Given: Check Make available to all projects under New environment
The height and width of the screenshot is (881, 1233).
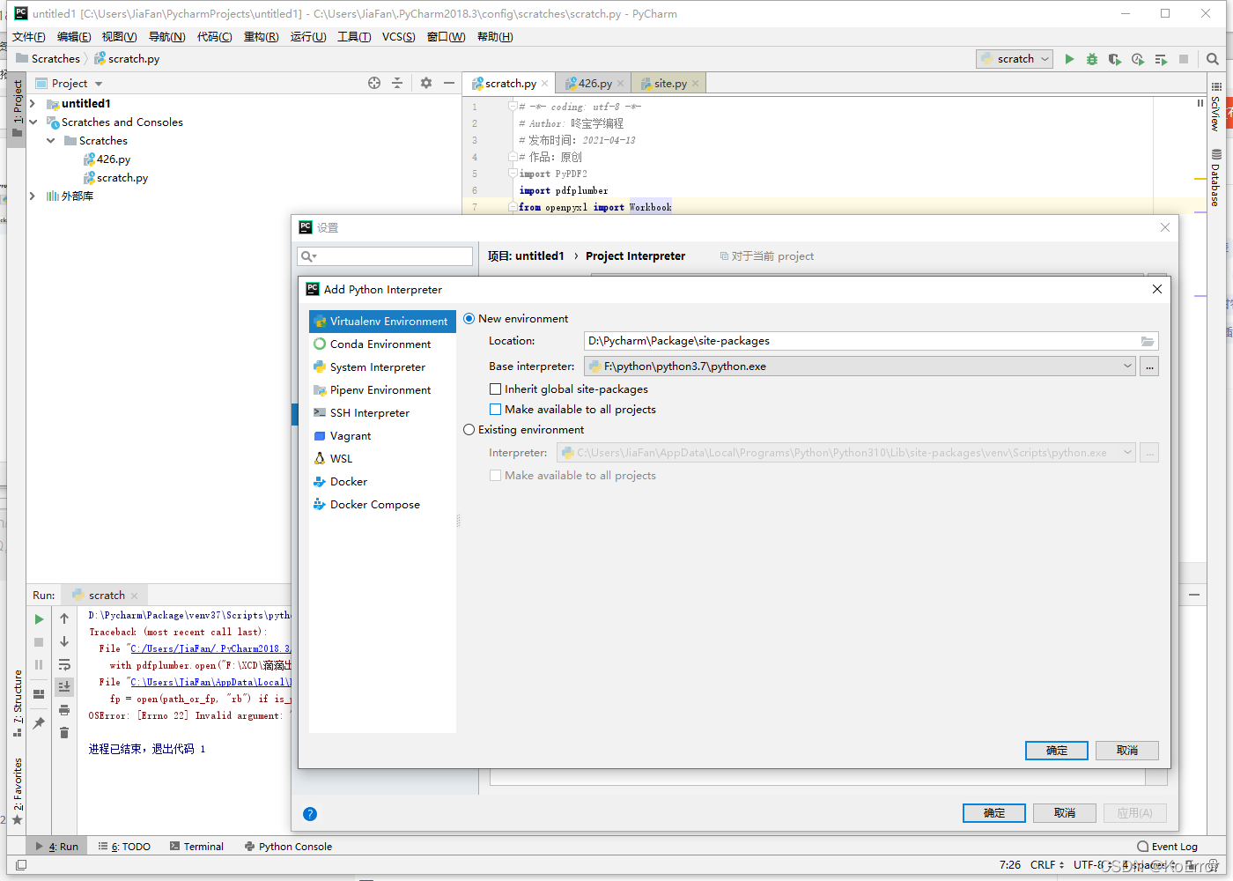Looking at the screenshot, I should point(495,410).
